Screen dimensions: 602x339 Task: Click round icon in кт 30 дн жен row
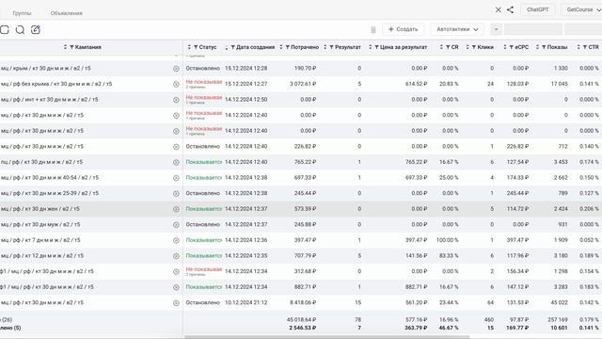pos(176,209)
